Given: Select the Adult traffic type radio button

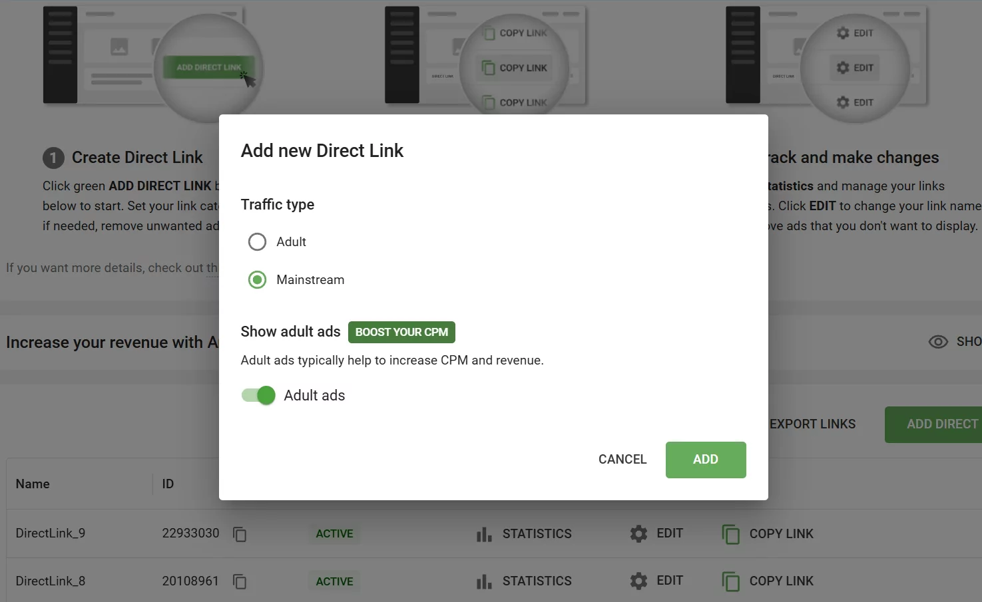Looking at the screenshot, I should pos(257,241).
